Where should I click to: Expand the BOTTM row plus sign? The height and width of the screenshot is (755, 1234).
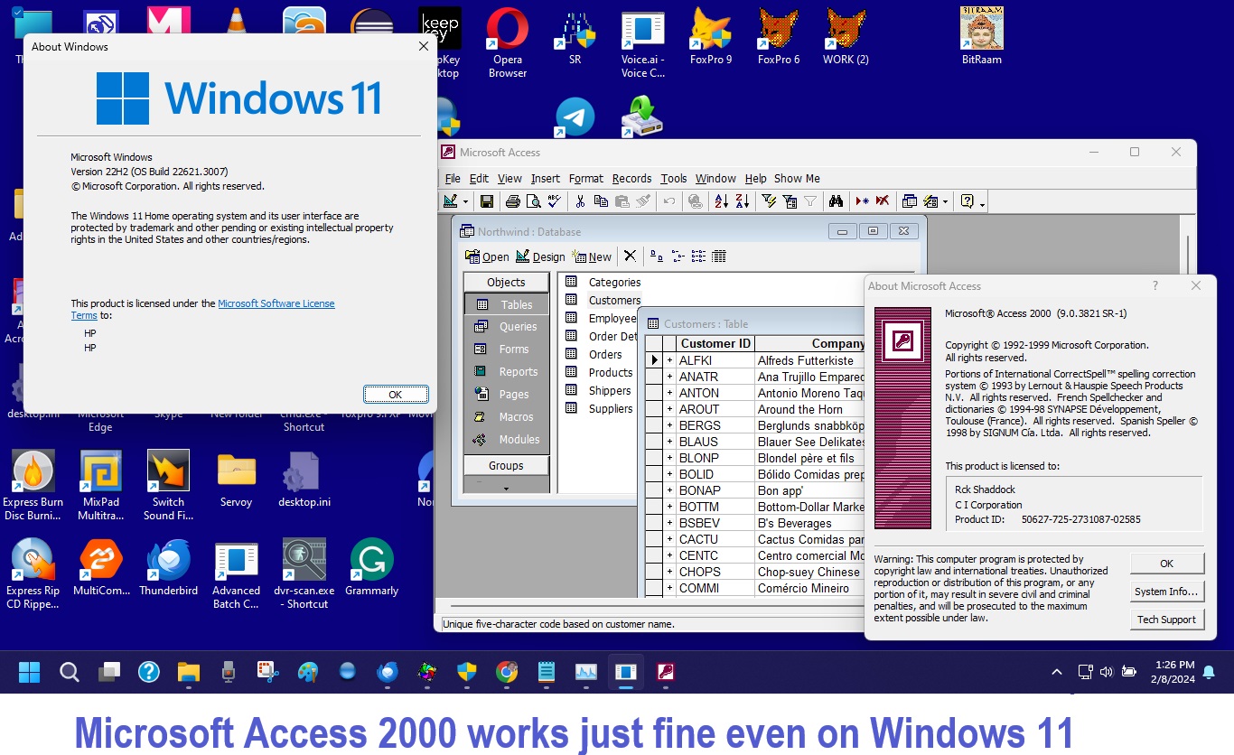point(669,507)
